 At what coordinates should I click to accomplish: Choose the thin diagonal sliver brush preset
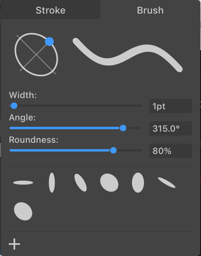coord(167,183)
